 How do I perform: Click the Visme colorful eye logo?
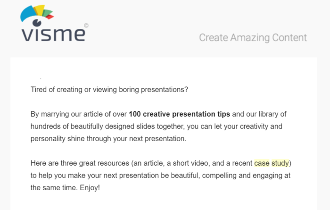pyautogui.click(x=39, y=15)
